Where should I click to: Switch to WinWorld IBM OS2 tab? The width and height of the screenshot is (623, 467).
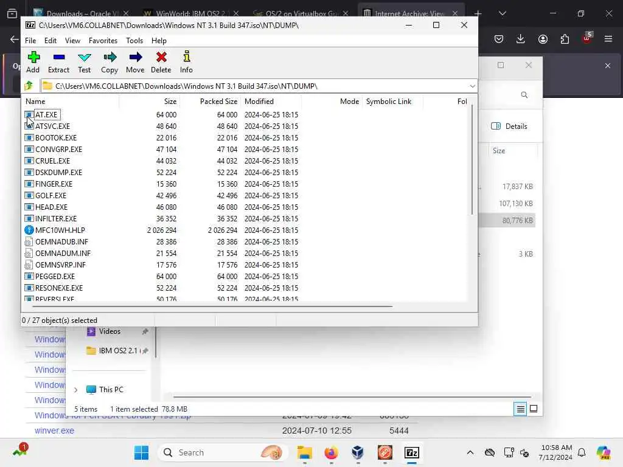coord(190,13)
